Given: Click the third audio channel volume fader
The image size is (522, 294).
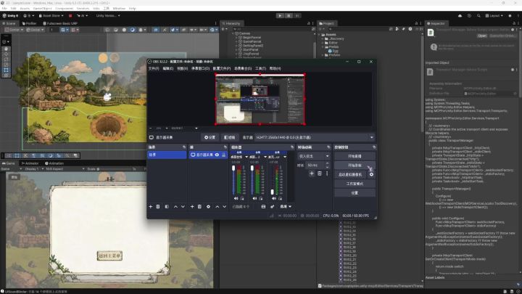Looking at the screenshot, I should pos(273,192).
